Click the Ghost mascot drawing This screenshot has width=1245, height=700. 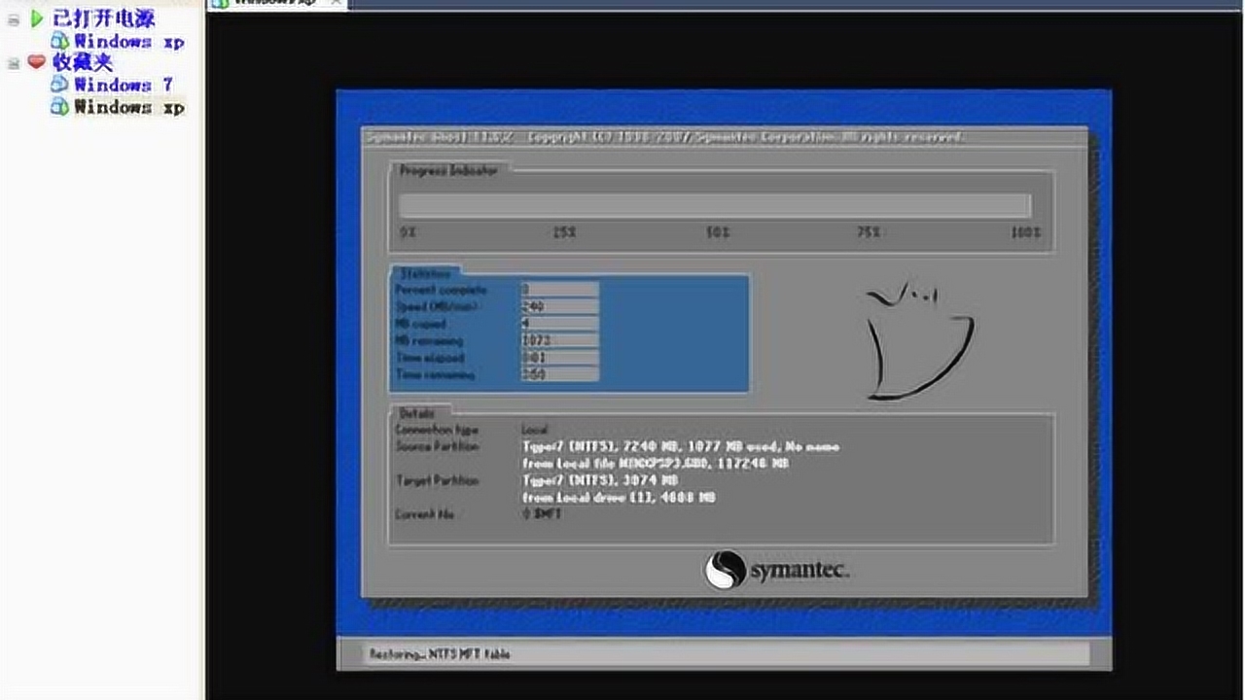pos(918,341)
